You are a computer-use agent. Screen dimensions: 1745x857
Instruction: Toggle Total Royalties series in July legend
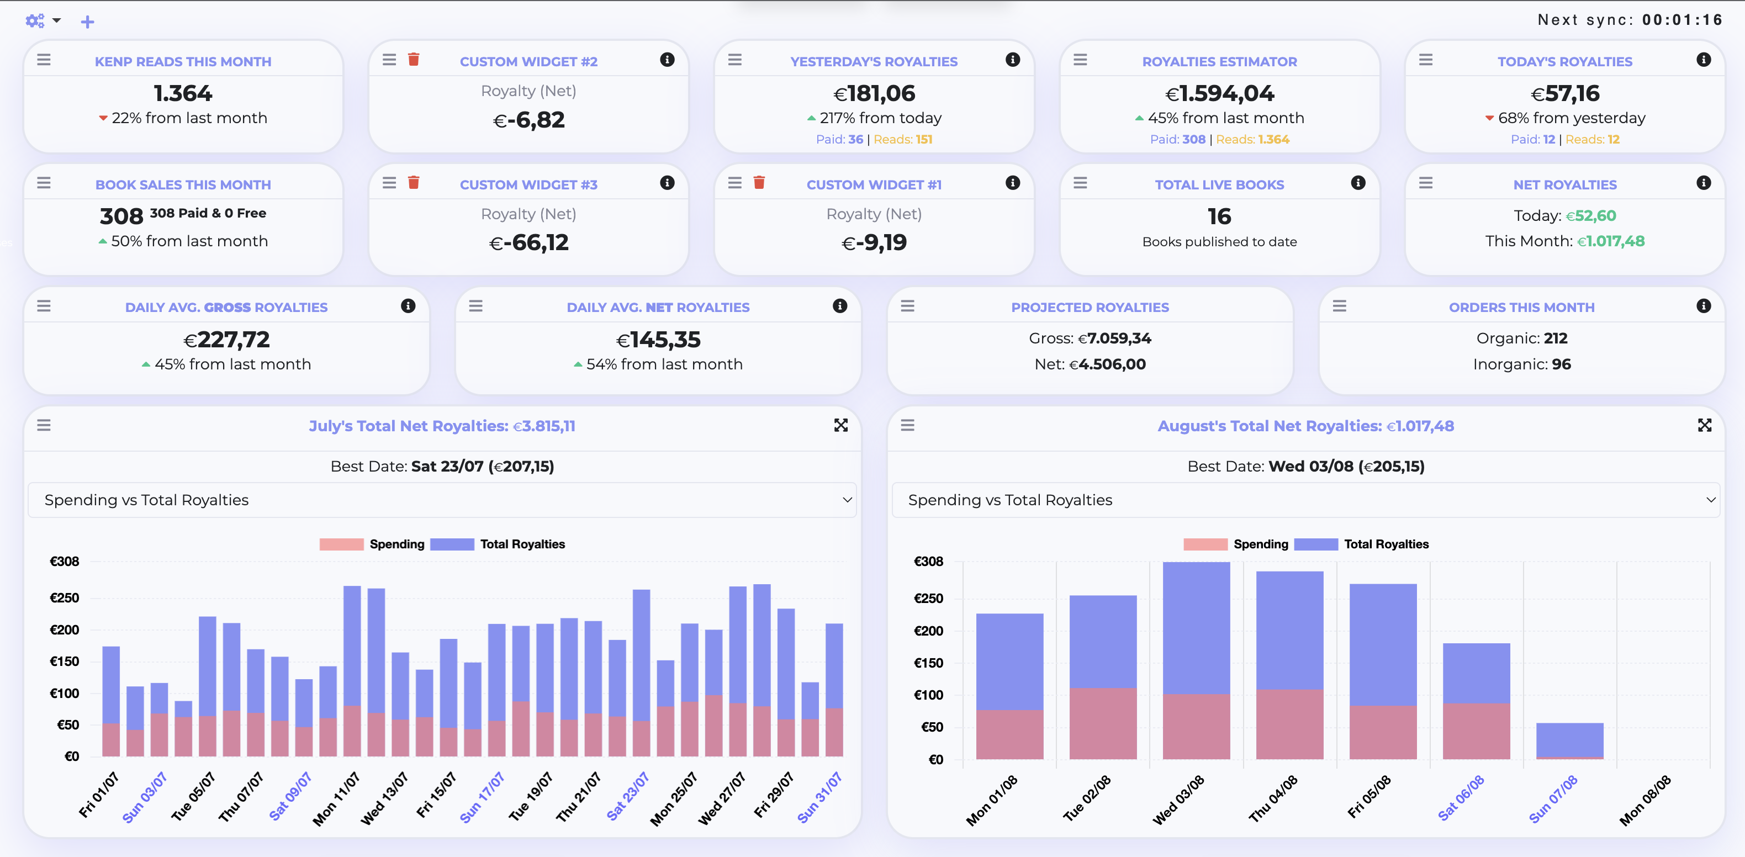coord(498,544)
